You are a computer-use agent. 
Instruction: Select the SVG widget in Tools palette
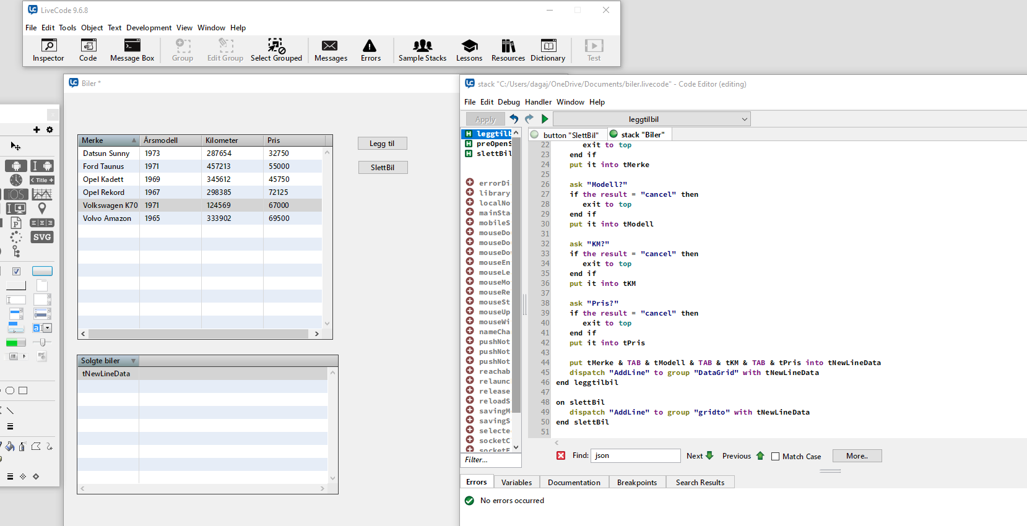(42, 237)
